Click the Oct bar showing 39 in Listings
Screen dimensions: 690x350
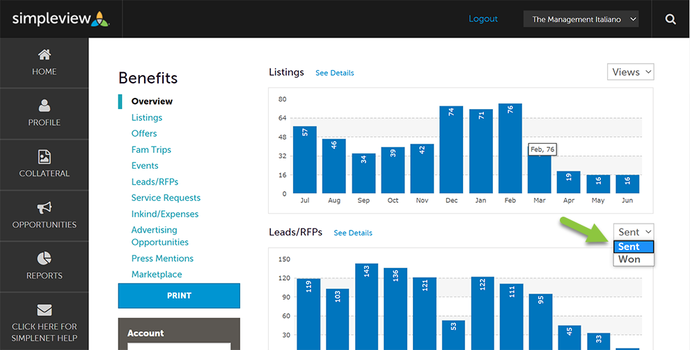pyautogui.click(x=393, y=170)
